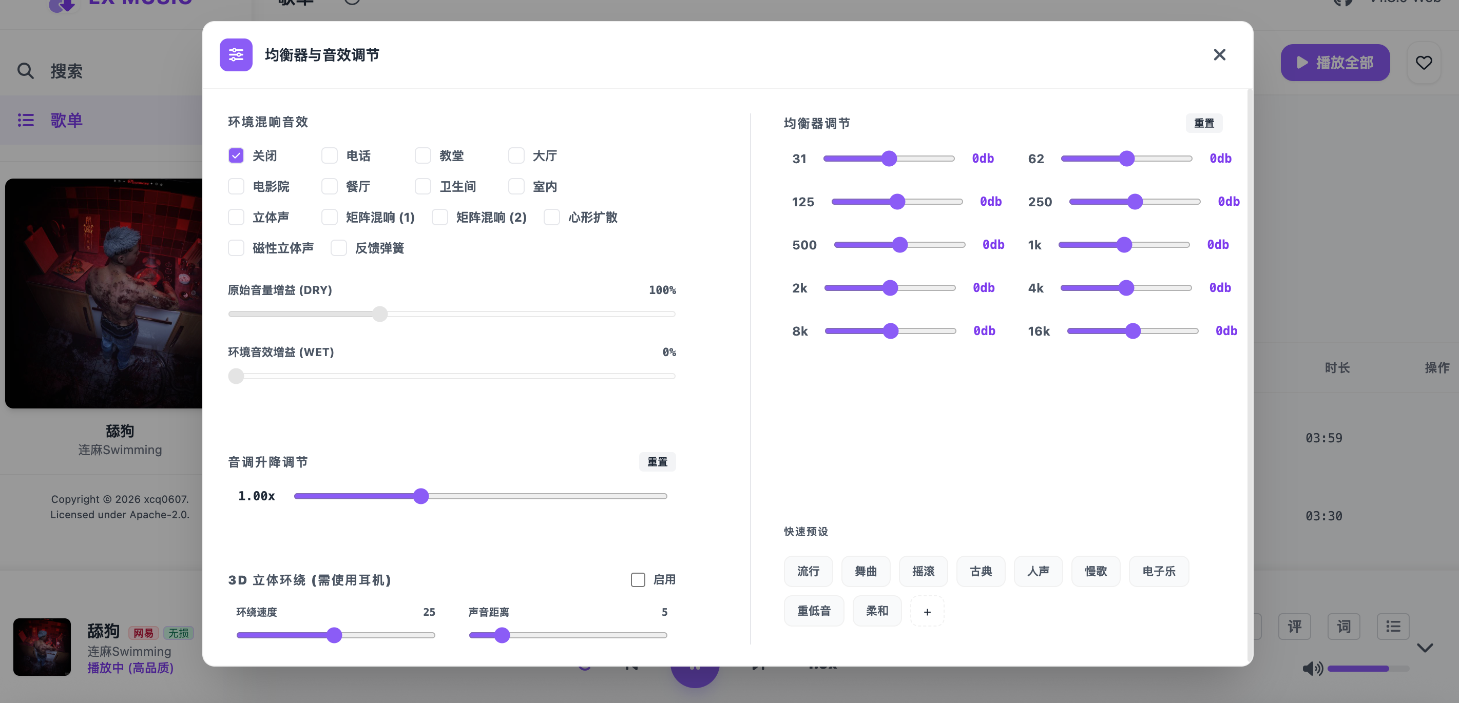Click the 歌单 list icon in sidebar
This screenshot has height=703, width=1459.
pos(26,120)
